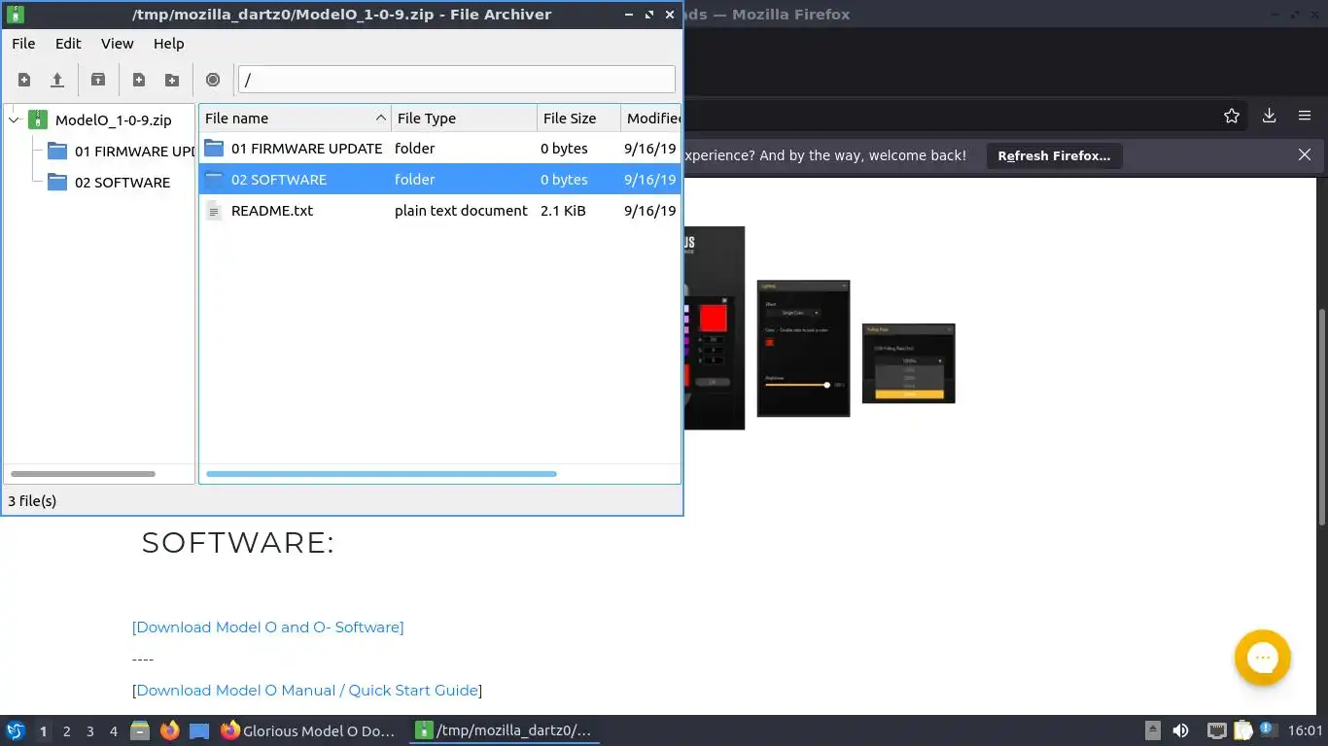Launch file manager from panel icon

coord(140,730)
